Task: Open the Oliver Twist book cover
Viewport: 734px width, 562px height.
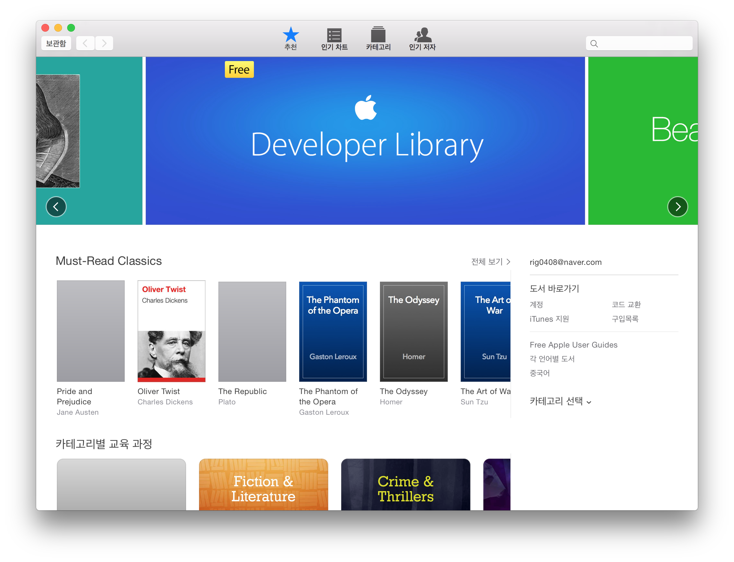Action: tap(171, 331)
